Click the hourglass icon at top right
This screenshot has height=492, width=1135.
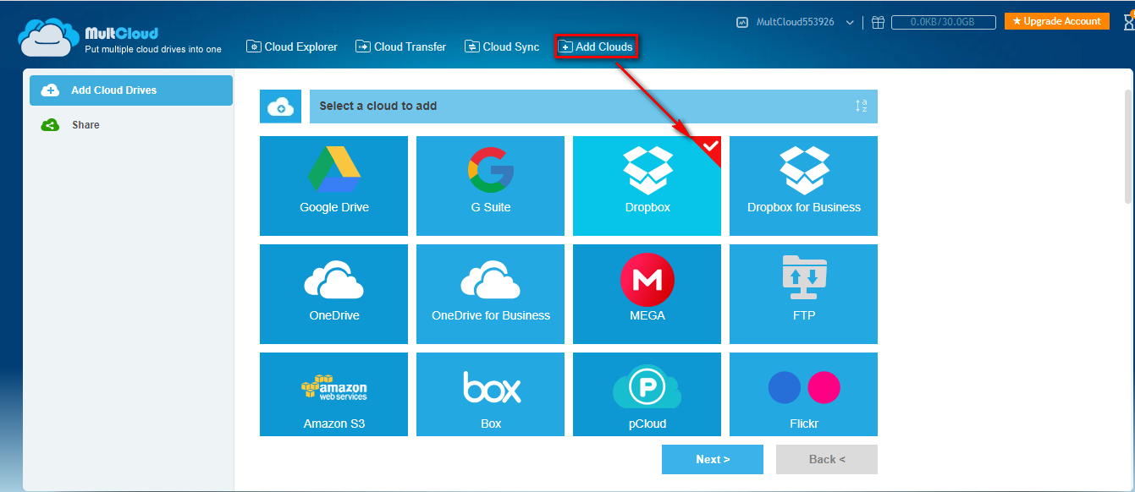click(x=1128, y=22)
